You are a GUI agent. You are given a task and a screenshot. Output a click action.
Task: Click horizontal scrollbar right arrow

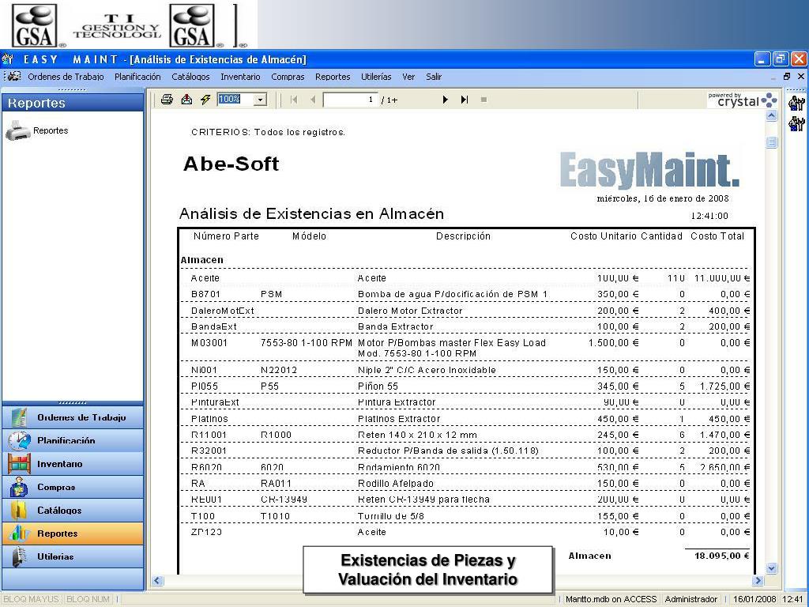tap(758, 581)
